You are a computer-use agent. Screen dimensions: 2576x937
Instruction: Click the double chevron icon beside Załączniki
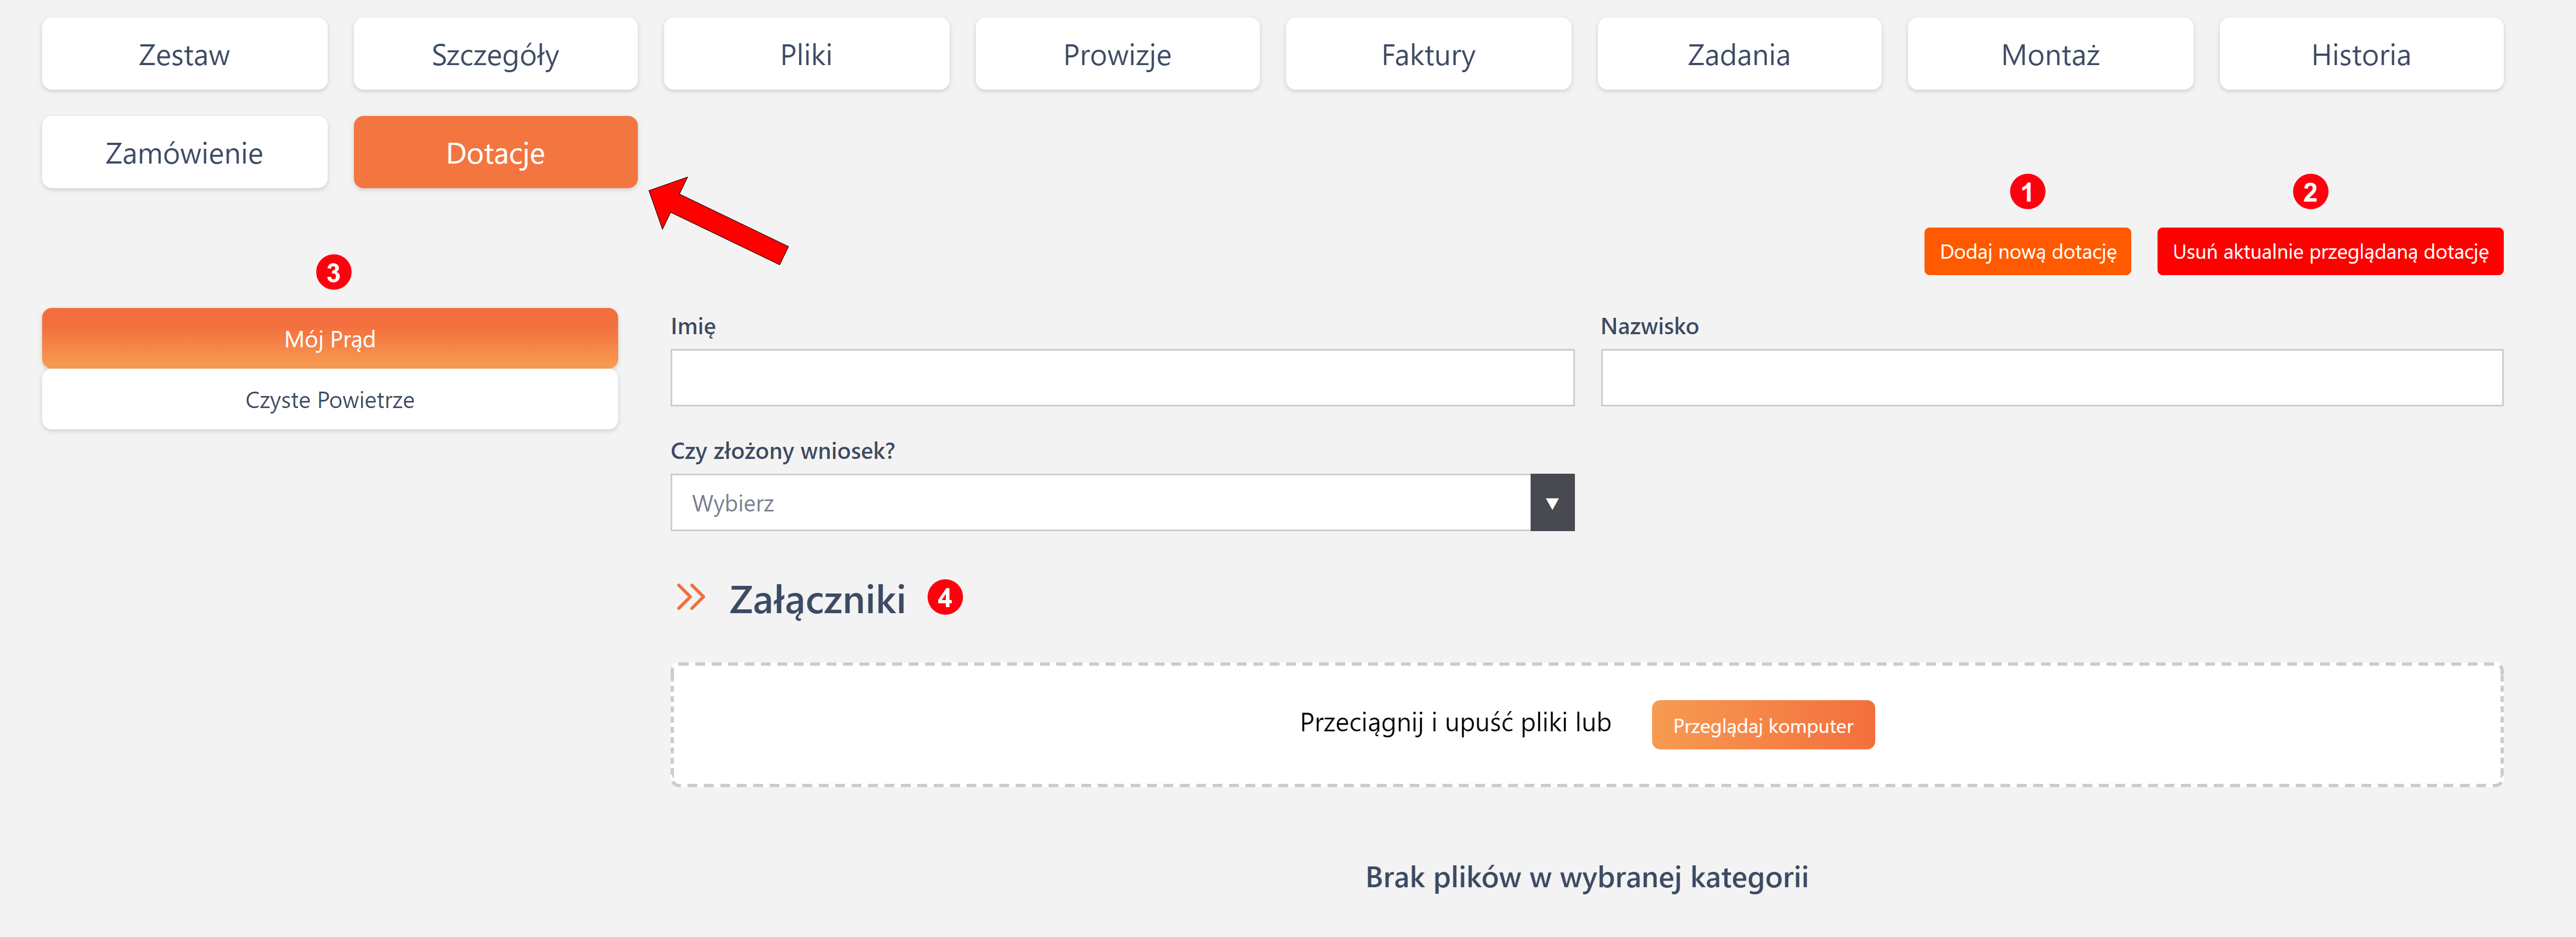click(x=690, y=598)
